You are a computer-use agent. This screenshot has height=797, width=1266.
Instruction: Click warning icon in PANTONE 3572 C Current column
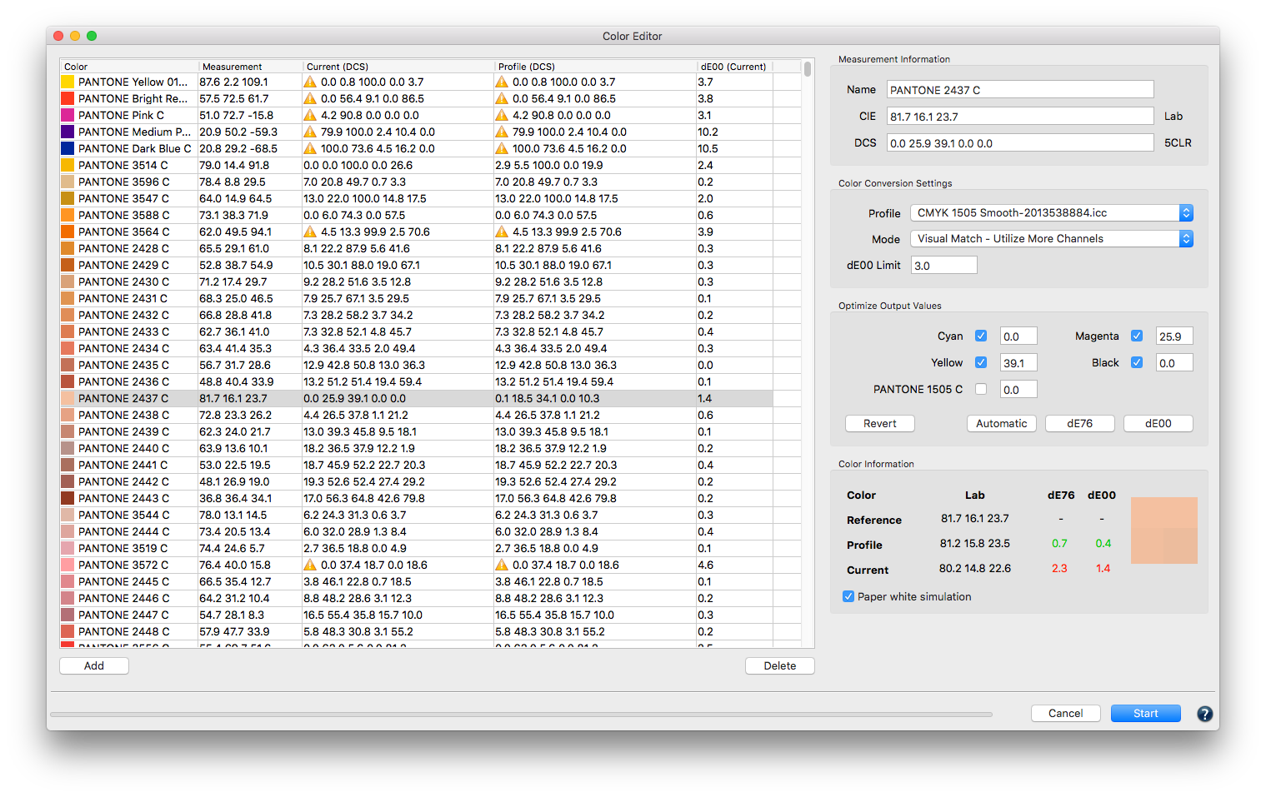click(x=310, y=565)
